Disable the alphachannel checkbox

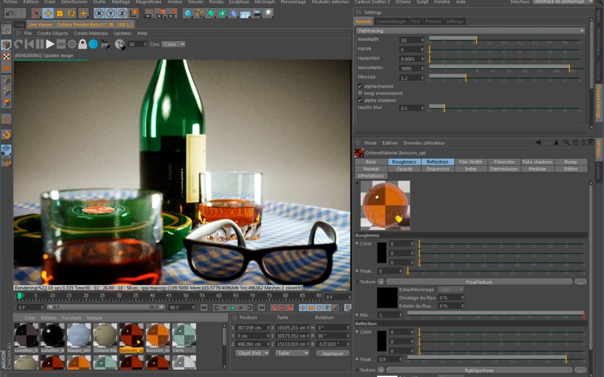[x=360, y=87]
